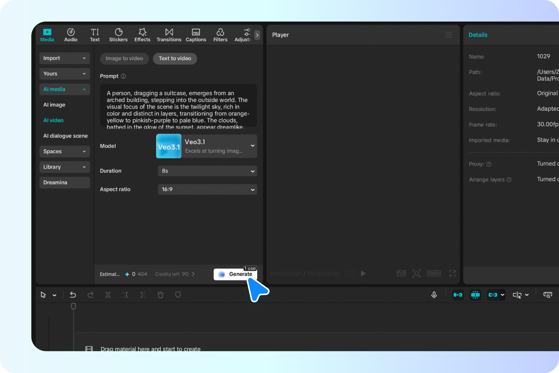Toggle the linked selection icon
This screenshot has width=559, height=373.
493,295
